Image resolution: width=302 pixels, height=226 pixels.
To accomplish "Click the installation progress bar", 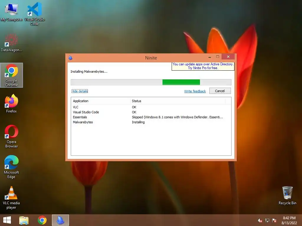I will [151, 82].
